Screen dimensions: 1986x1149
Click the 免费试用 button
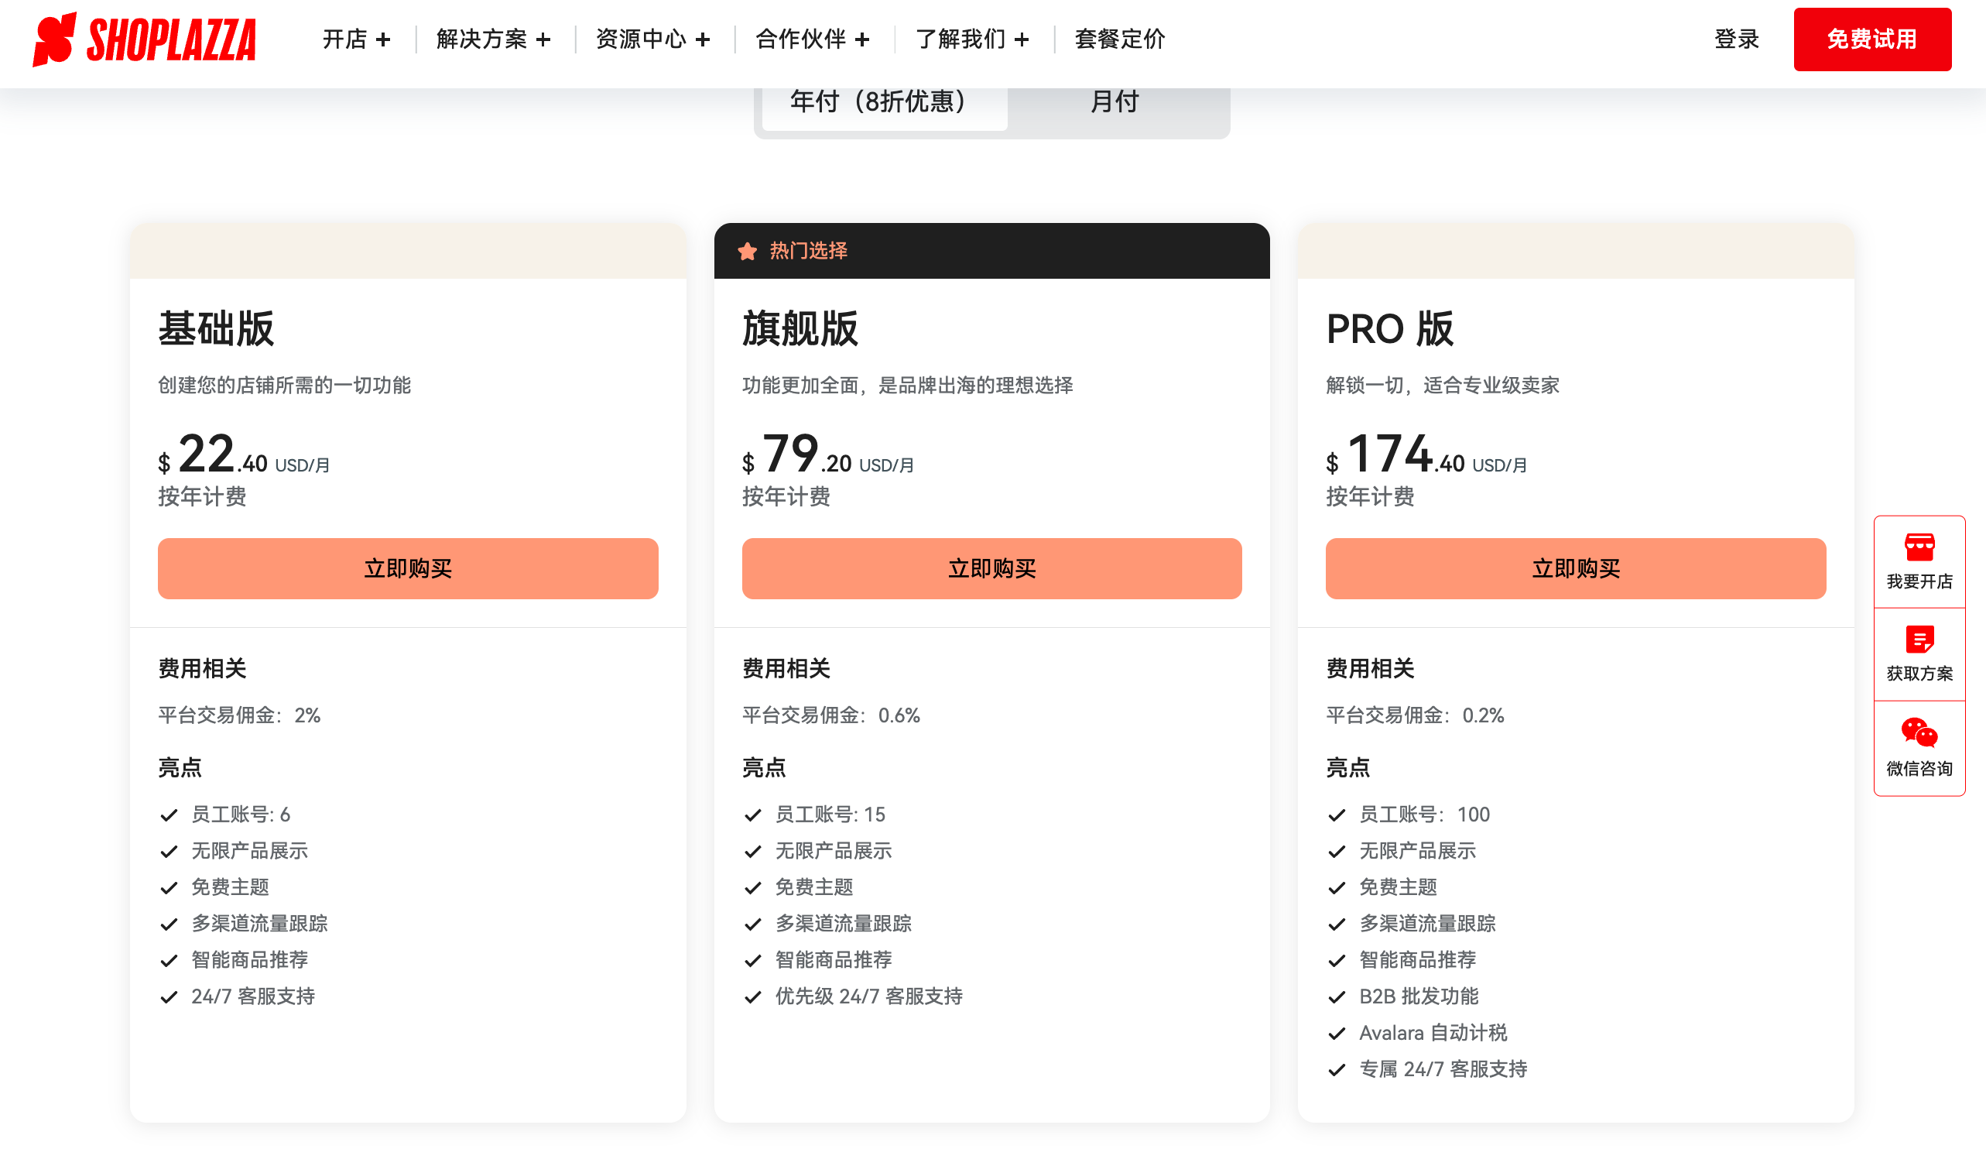(x=1872, y=39)
